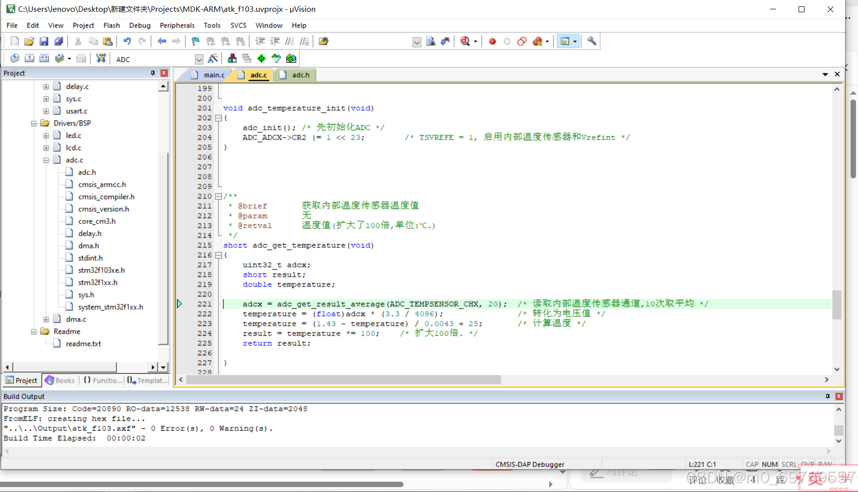Open the Peripherals menu
Screen dimensions: 858x492
point(177,25)
